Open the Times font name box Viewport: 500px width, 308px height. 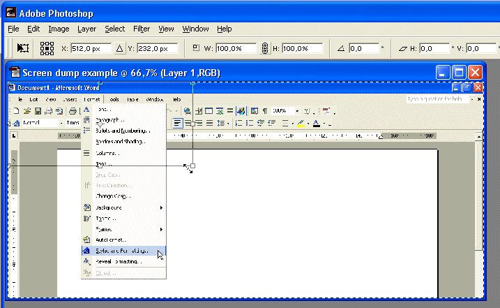[73, 123]
